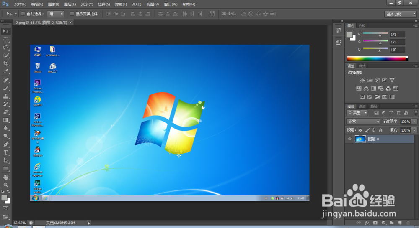
Task: Select the Clone Stamp tool
Action: point(5,96)
